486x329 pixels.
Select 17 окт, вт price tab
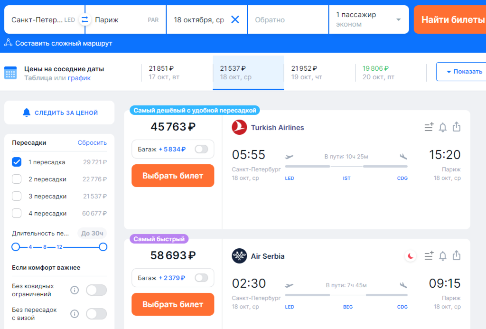(x=177, y=73)
